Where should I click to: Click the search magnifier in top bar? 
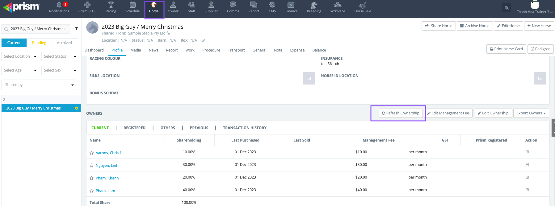[507, 8]
